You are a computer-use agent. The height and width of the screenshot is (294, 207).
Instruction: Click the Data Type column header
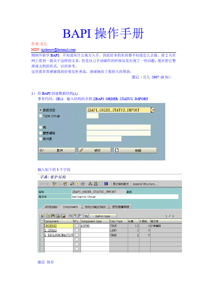tap(119, 221)
